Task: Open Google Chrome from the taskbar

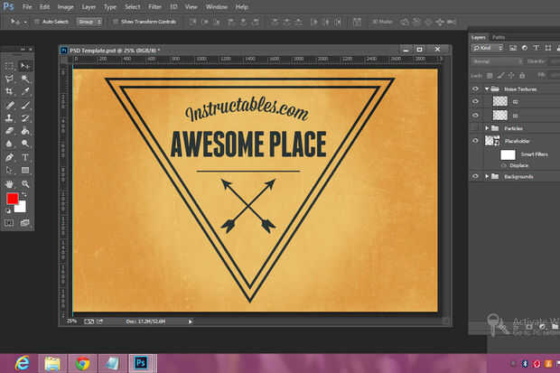Action: (82, 363)
